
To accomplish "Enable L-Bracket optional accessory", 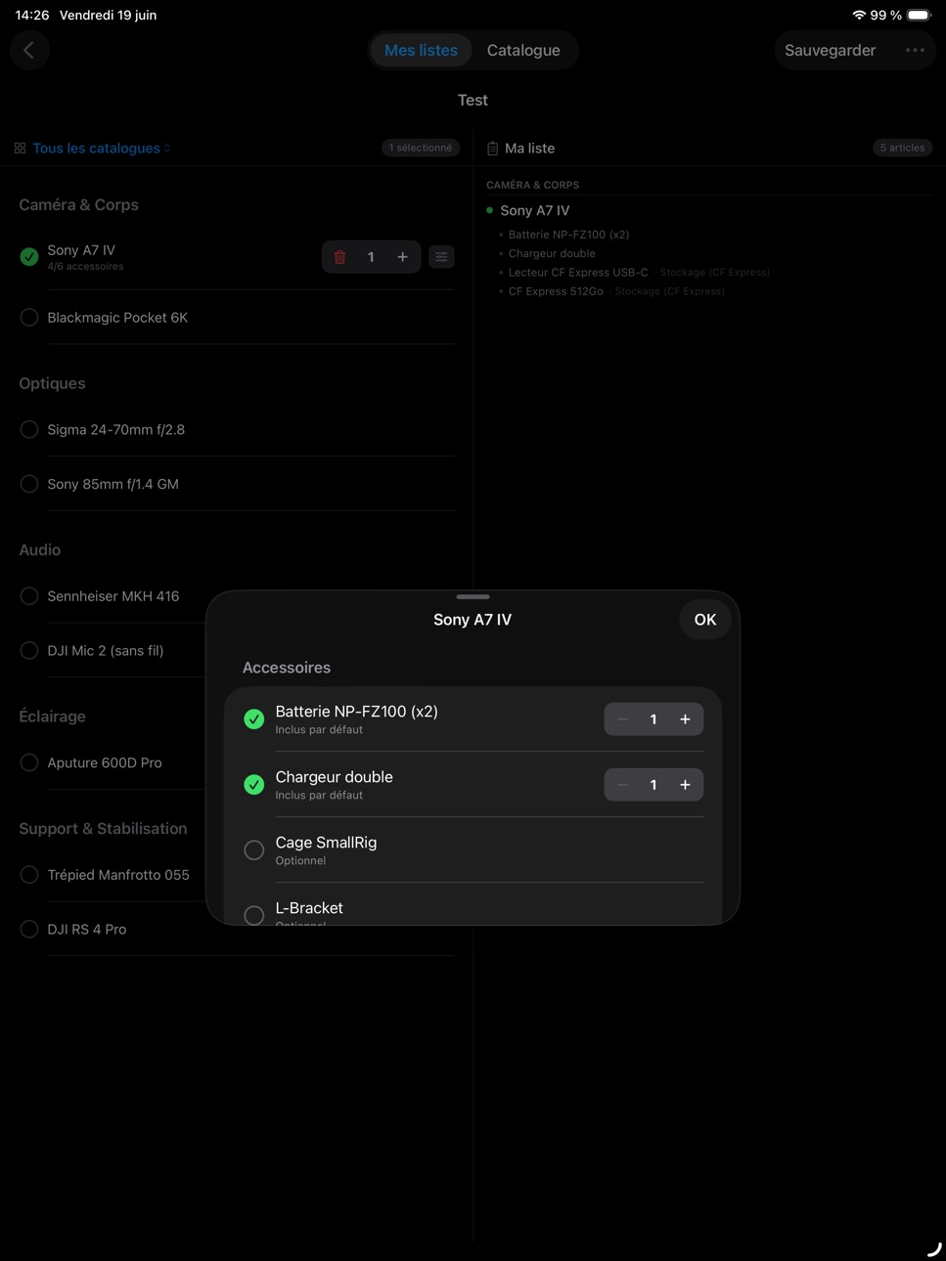I will [254, 915].
